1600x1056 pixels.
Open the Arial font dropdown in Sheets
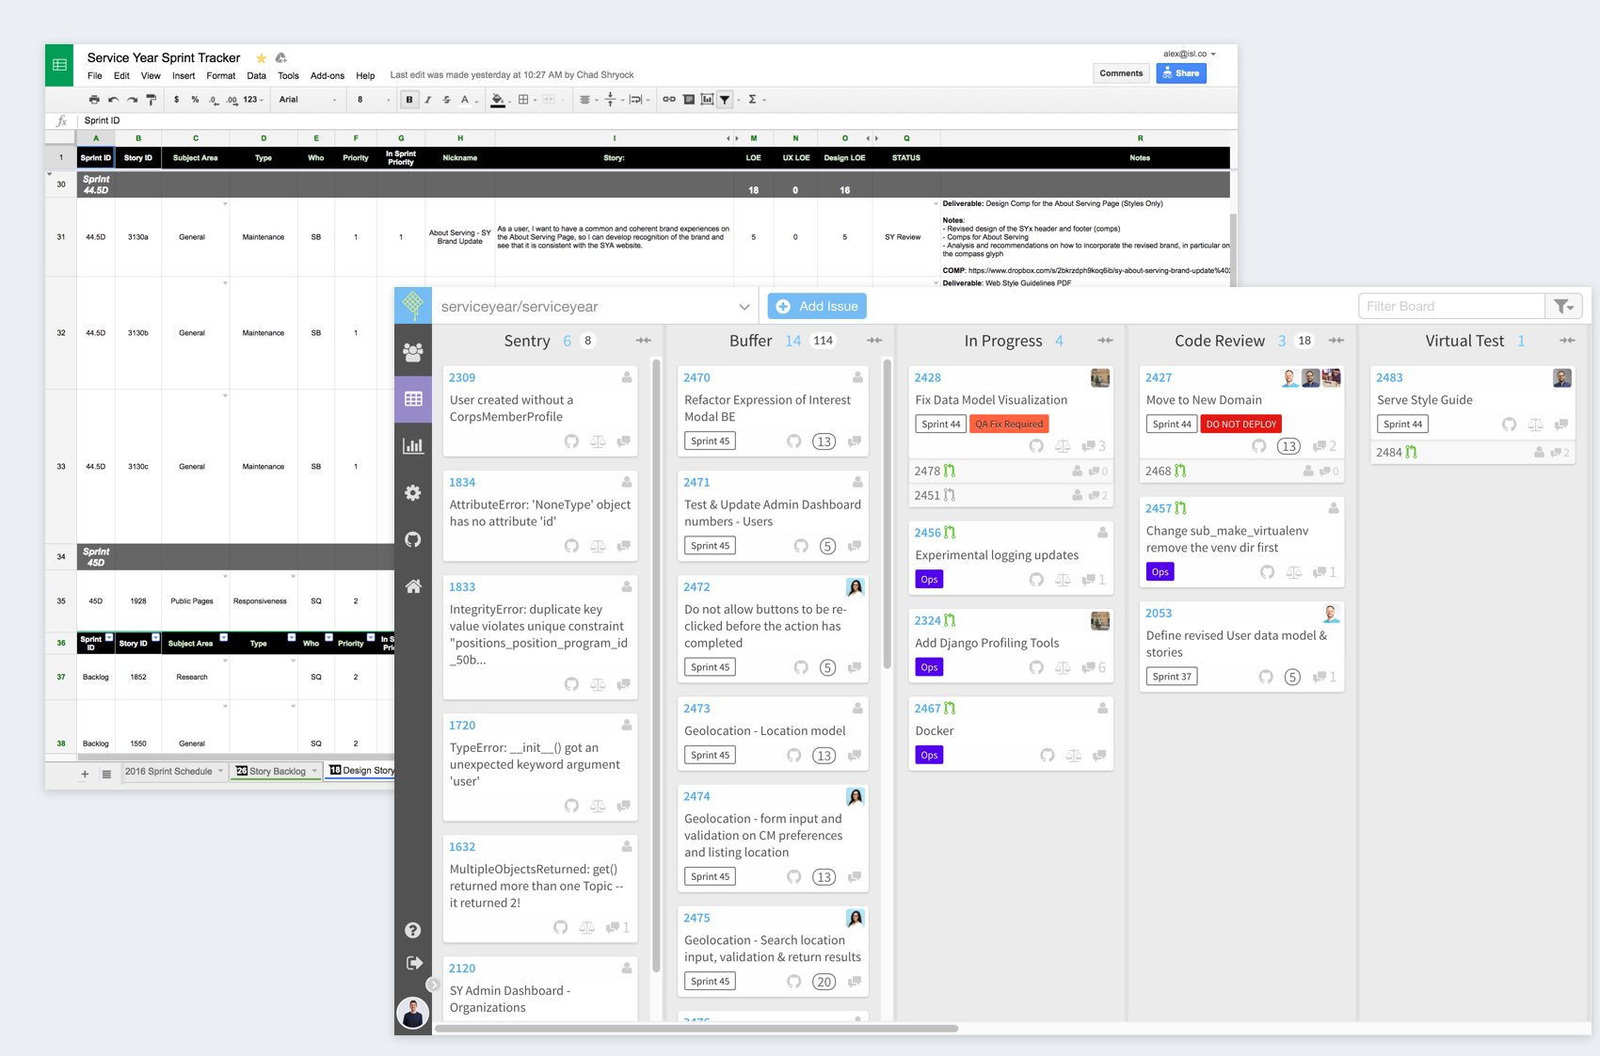[x=308, y=100]
